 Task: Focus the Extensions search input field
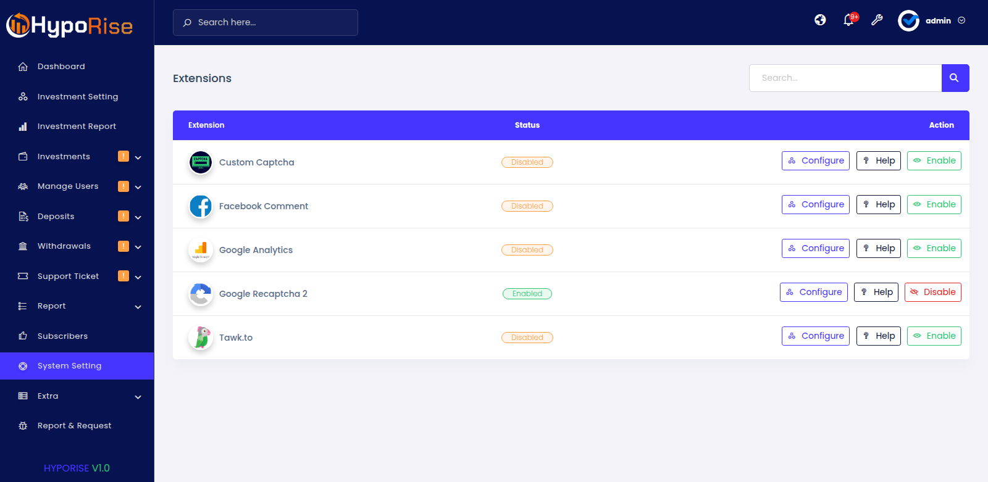click(x=845, y=78)
